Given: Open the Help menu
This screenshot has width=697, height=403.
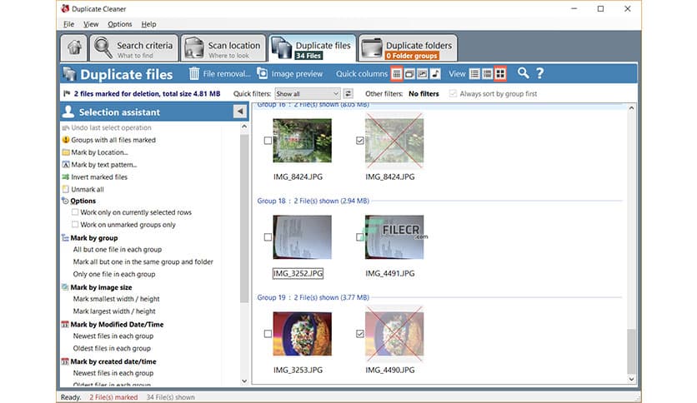Looking at the screenshot, I should 148,24.
